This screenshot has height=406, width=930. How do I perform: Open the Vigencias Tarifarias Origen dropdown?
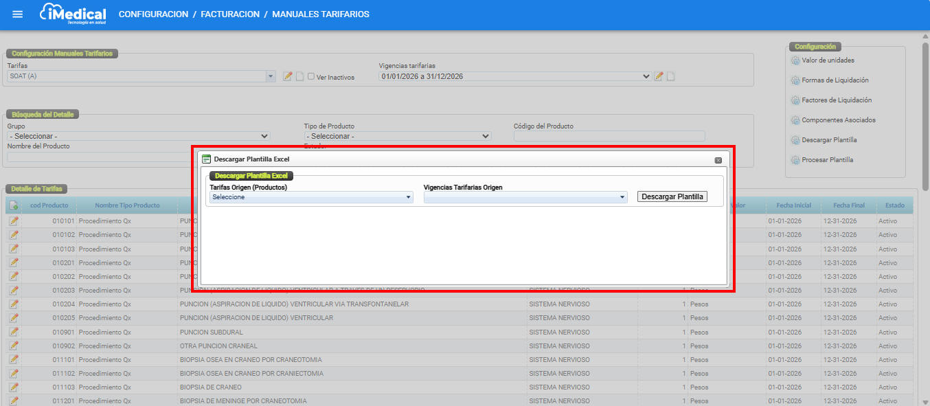point(525,197)
